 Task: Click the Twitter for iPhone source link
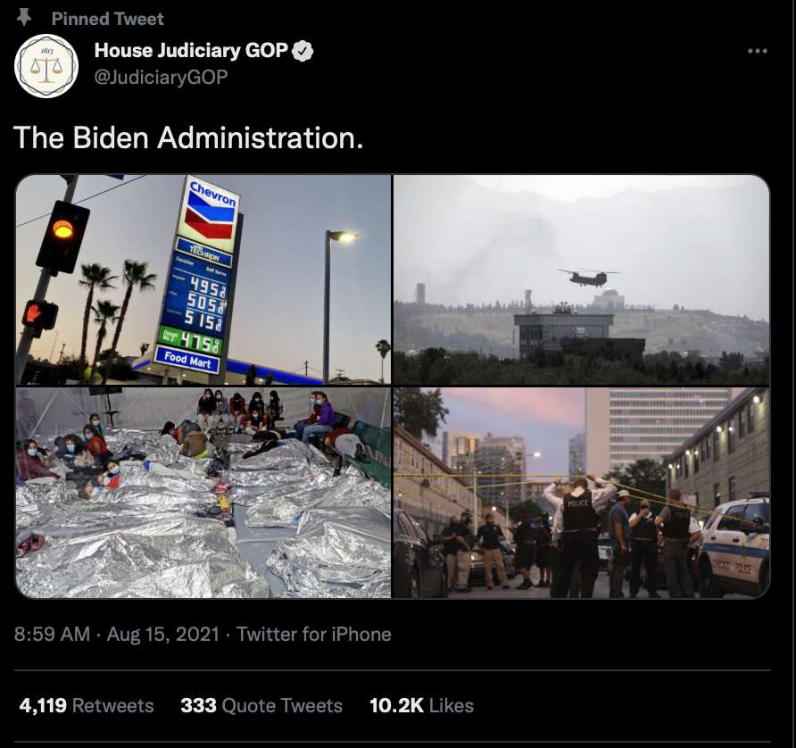(x=314, y=635)
